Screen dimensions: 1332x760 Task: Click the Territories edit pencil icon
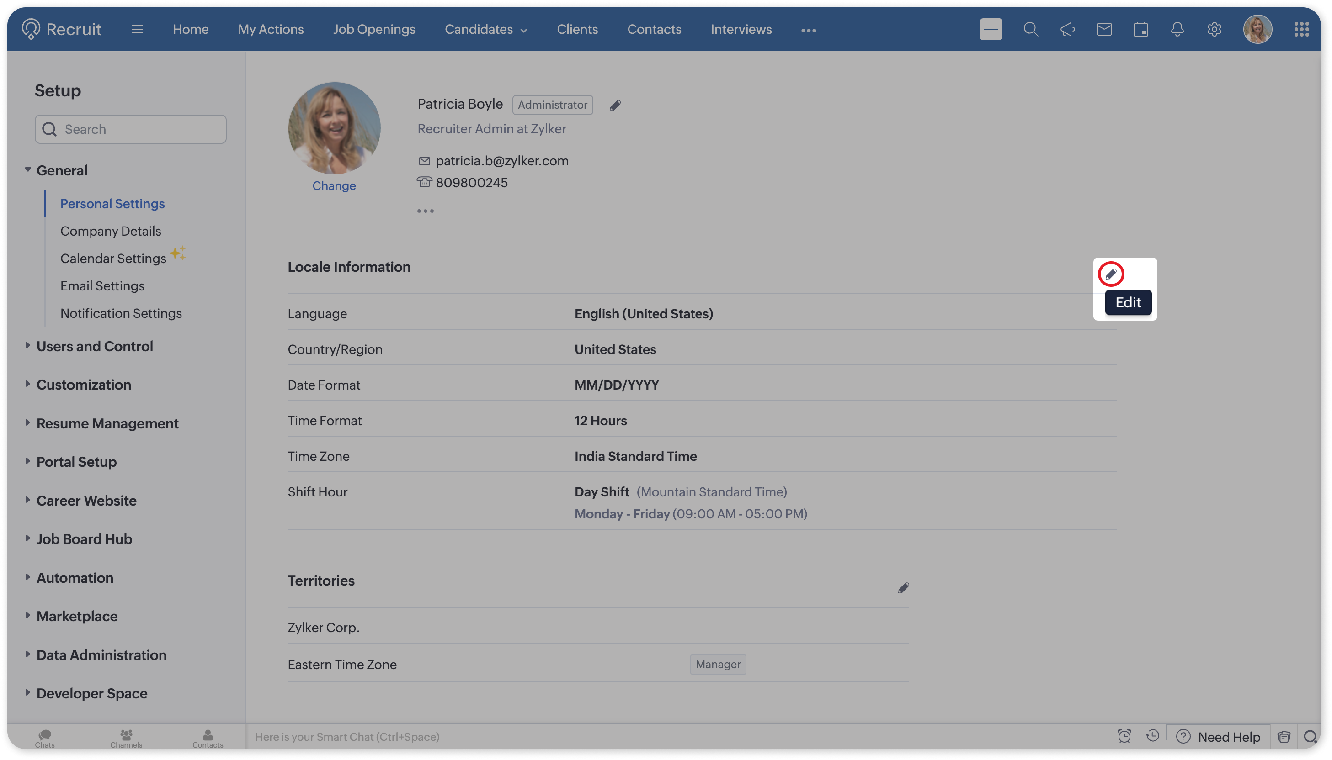coord(903,588)
